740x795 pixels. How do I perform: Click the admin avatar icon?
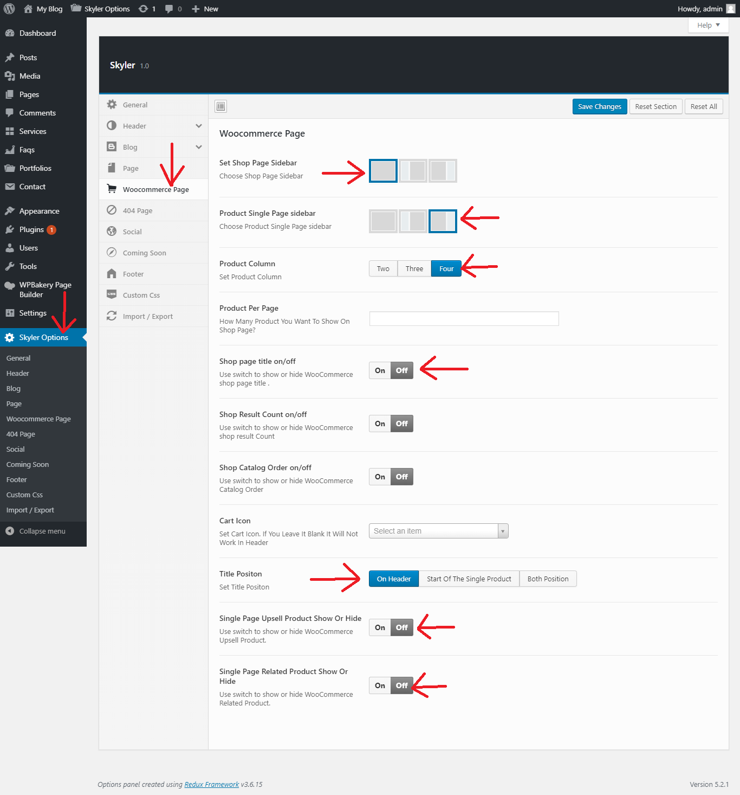click(x=731, y=9)
